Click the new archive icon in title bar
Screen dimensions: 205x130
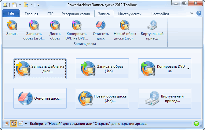pos(14,5)
